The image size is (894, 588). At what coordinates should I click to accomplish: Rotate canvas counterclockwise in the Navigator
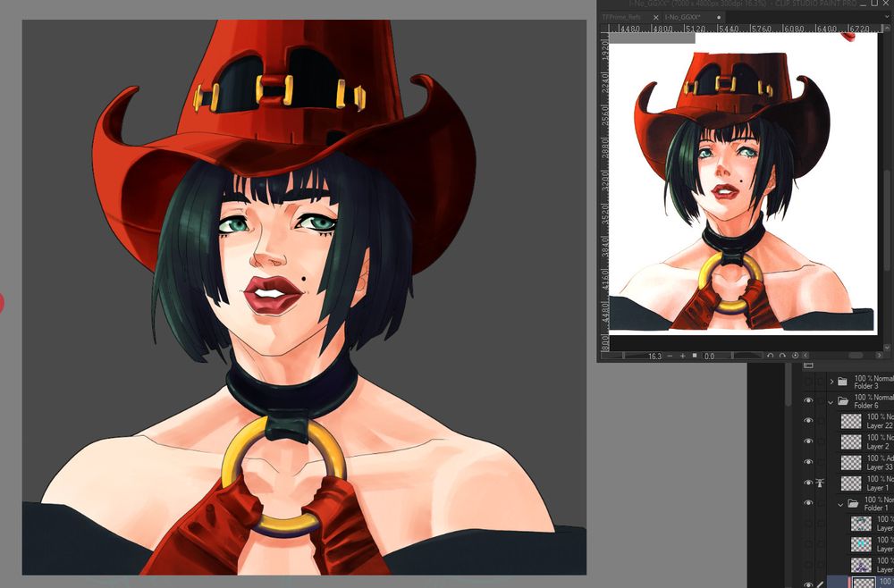point(771,356)
